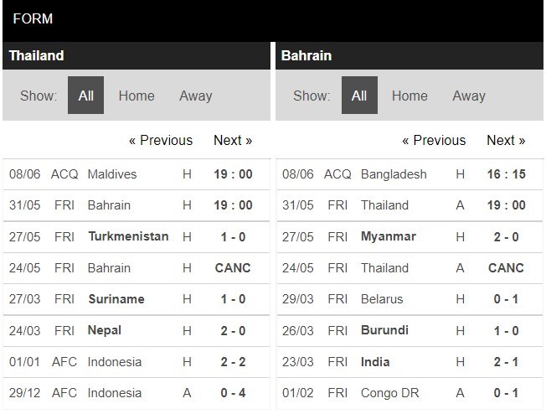Click the 0 - 4 Indonesia score
The image size is (546, 414).
coord(233,393)
